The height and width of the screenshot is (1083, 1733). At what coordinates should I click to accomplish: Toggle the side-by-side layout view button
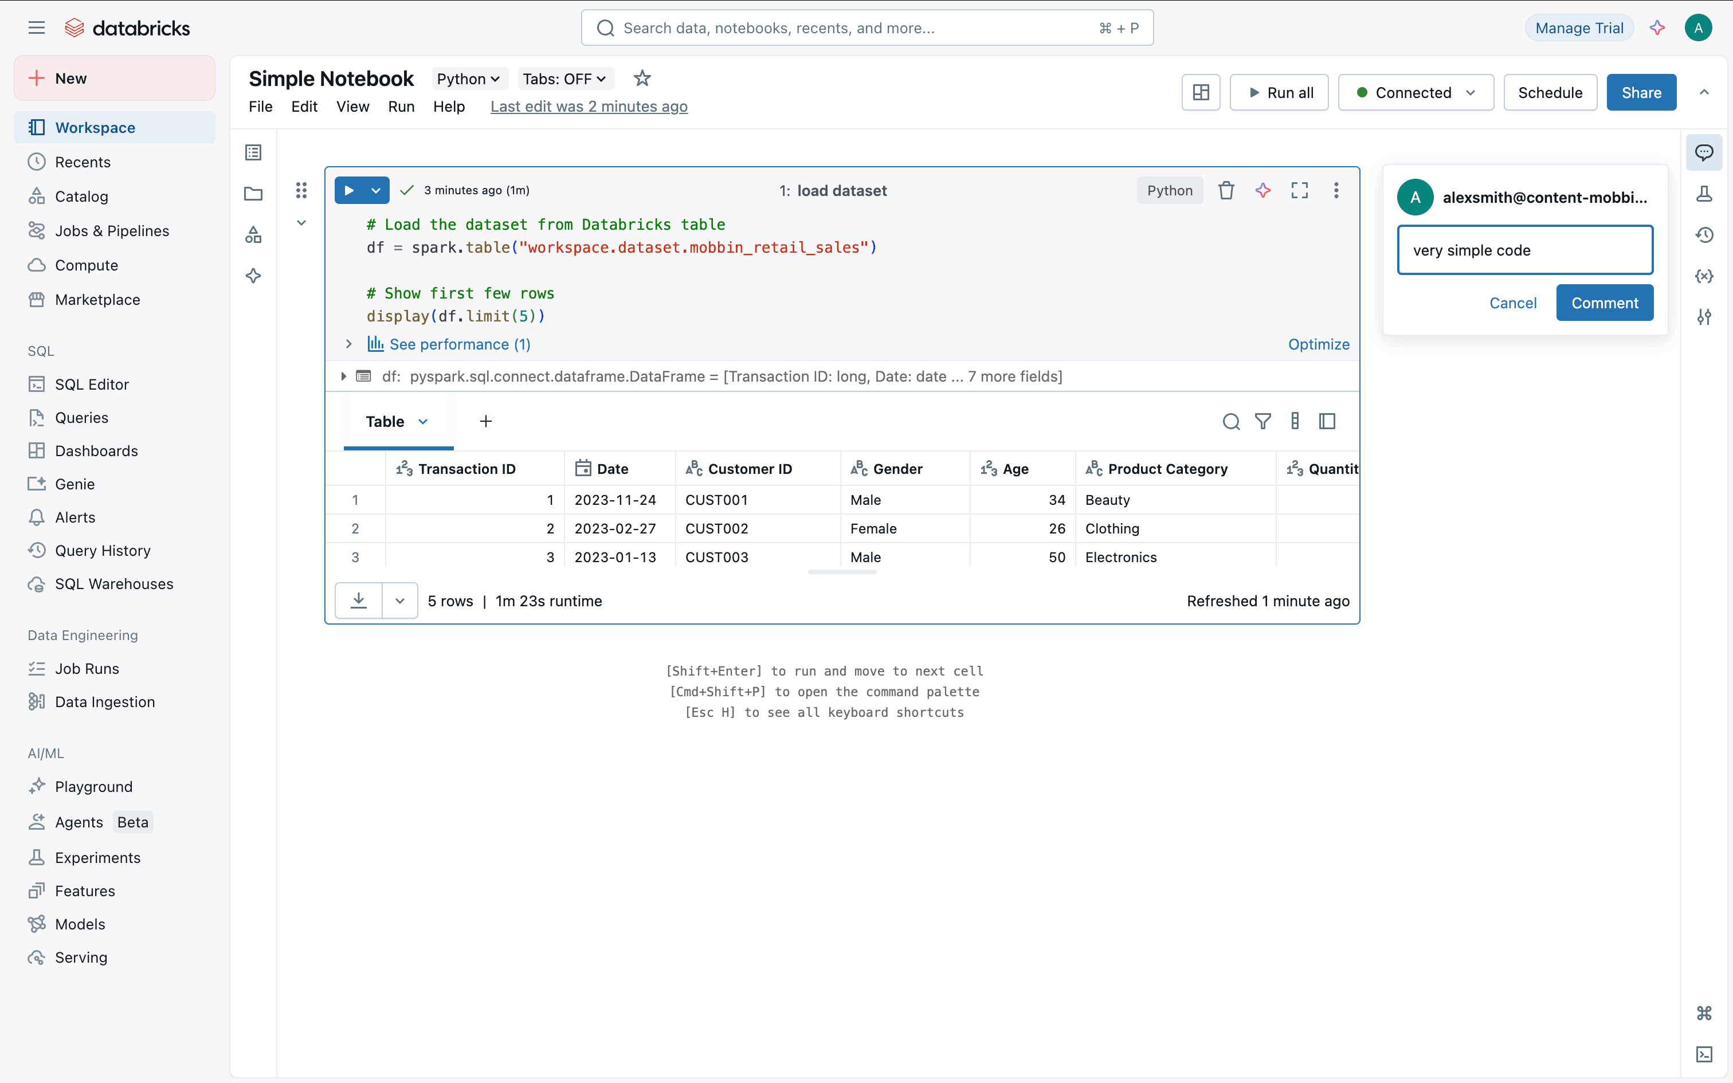pyautogui.click(x=1200, y=92)
